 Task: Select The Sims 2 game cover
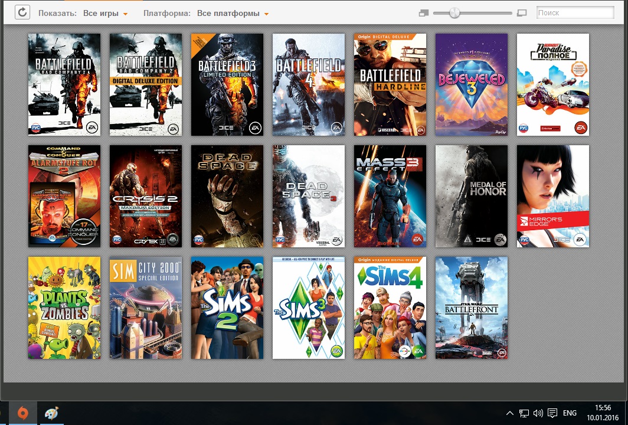click(227, 308)
